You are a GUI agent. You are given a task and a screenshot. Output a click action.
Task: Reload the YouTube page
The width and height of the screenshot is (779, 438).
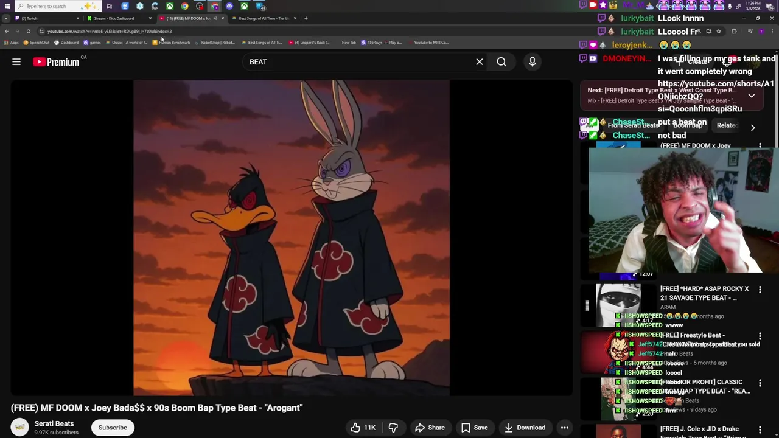coord(28,31)
